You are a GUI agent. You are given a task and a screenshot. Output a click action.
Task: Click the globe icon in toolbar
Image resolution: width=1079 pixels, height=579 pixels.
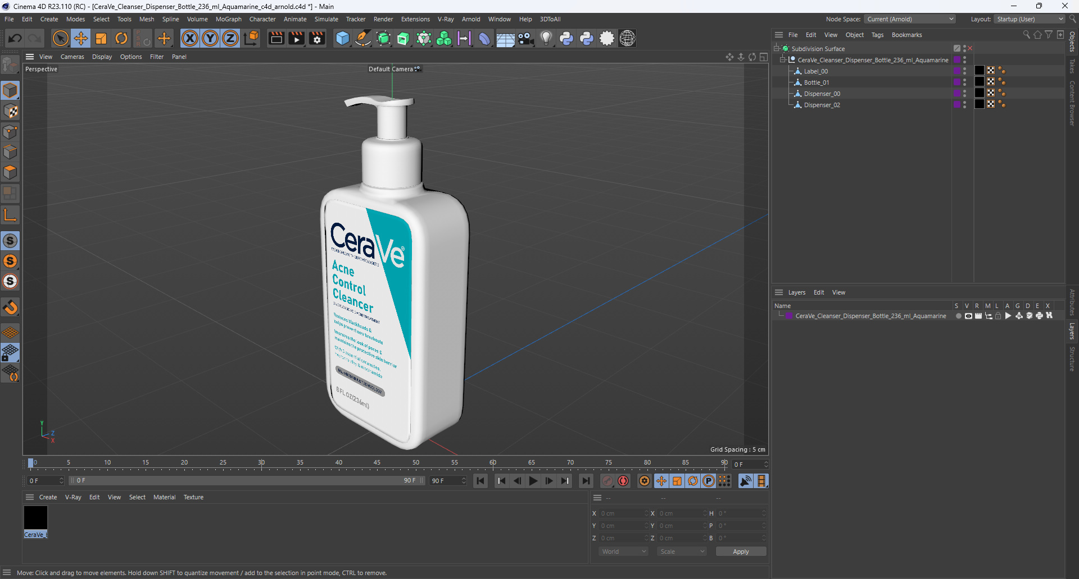coord(627,38)
